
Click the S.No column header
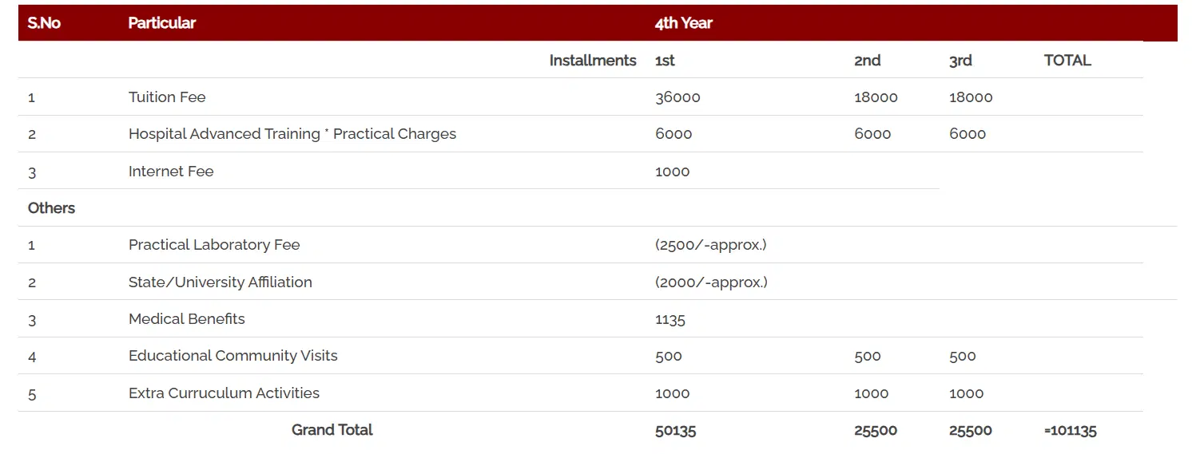[x=44, y=23]
